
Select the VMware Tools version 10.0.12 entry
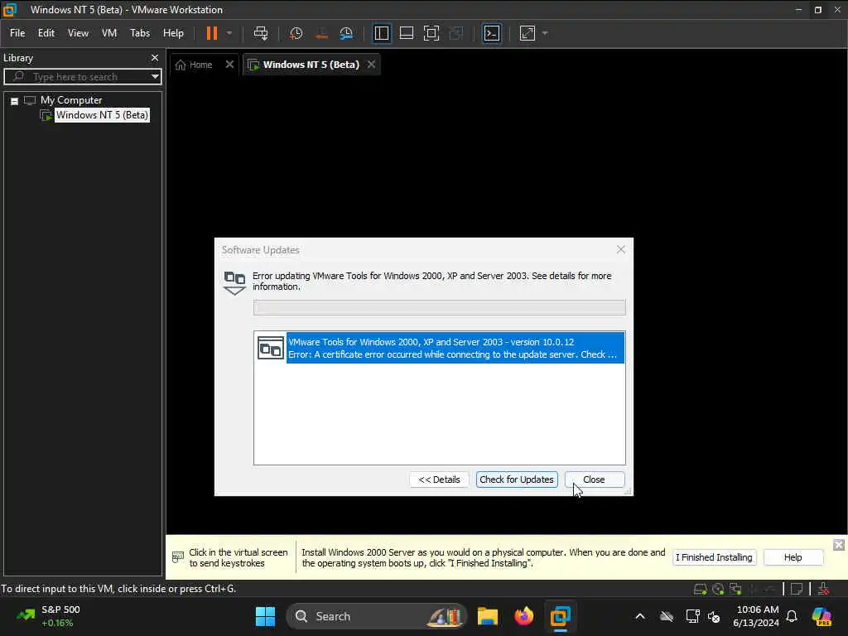(x=455, y=349)
